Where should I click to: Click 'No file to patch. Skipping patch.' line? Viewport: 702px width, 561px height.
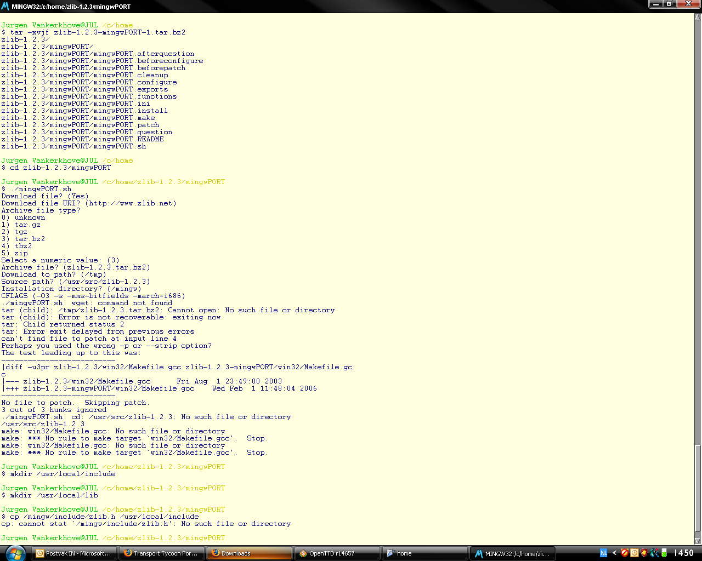point(76,403)
